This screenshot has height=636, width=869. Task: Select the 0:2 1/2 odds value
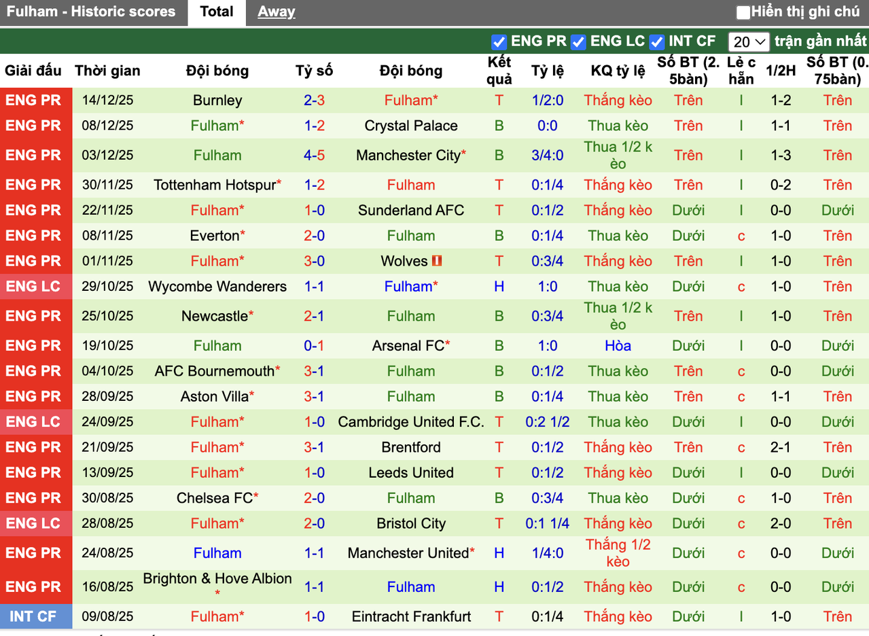coord(548,422)
